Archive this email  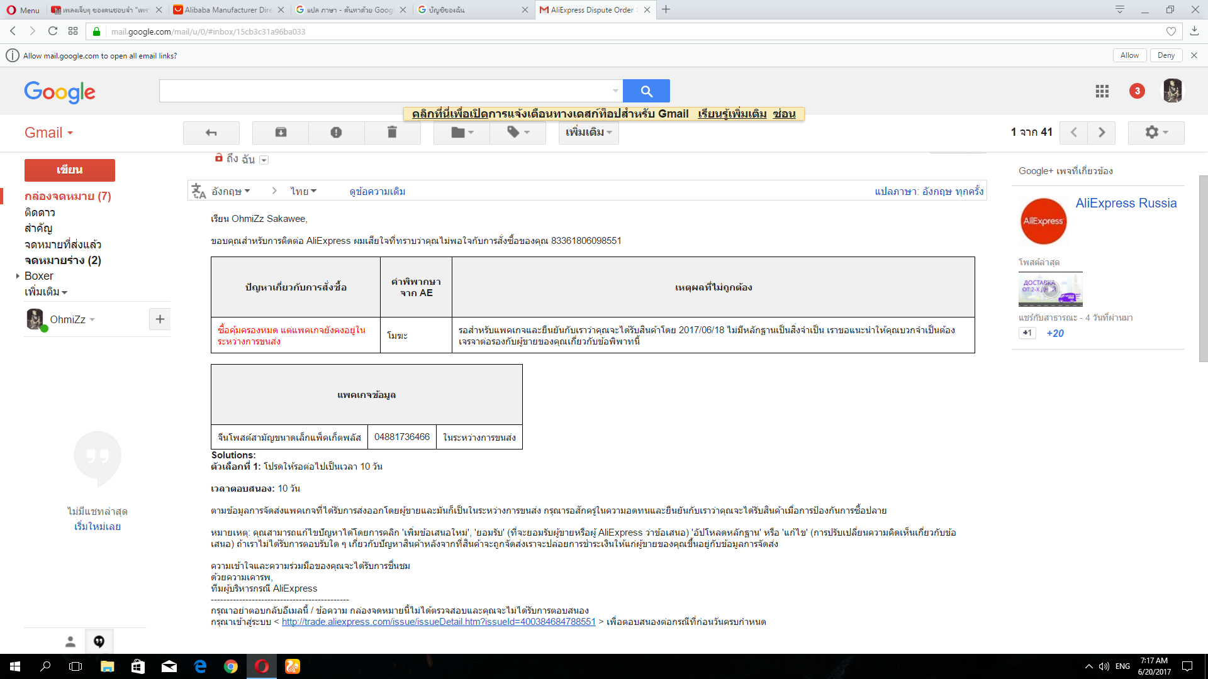tap(281, 133)
